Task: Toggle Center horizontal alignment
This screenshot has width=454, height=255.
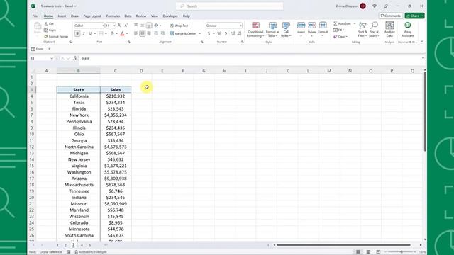Action: (x=142, y=33)
